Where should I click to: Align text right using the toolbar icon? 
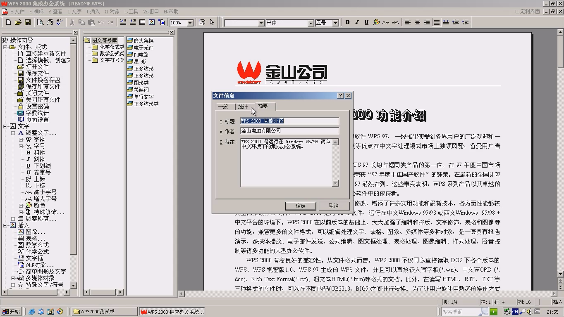point(427,22)
